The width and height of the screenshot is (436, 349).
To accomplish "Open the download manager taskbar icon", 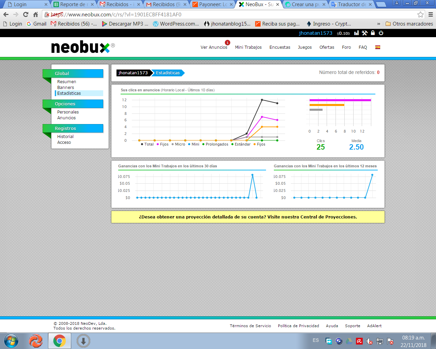I will tap(83, 341).
